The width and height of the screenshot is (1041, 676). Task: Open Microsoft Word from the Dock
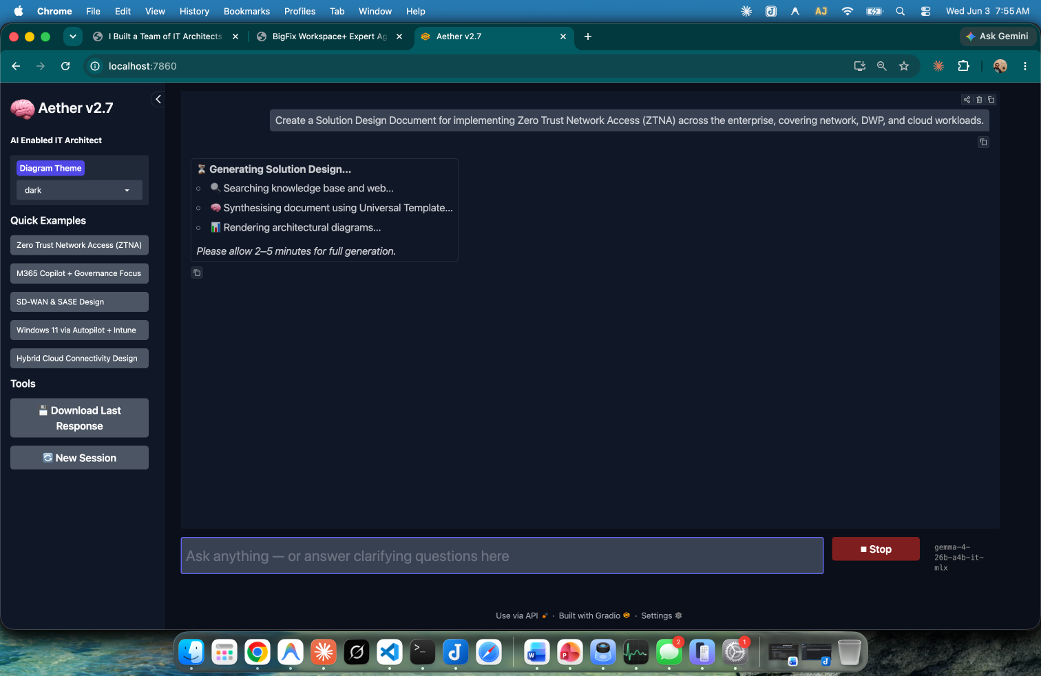point(537,652)
